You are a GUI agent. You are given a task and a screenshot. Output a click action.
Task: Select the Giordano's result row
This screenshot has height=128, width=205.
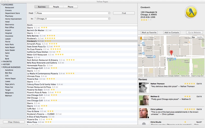coord(82,41)
